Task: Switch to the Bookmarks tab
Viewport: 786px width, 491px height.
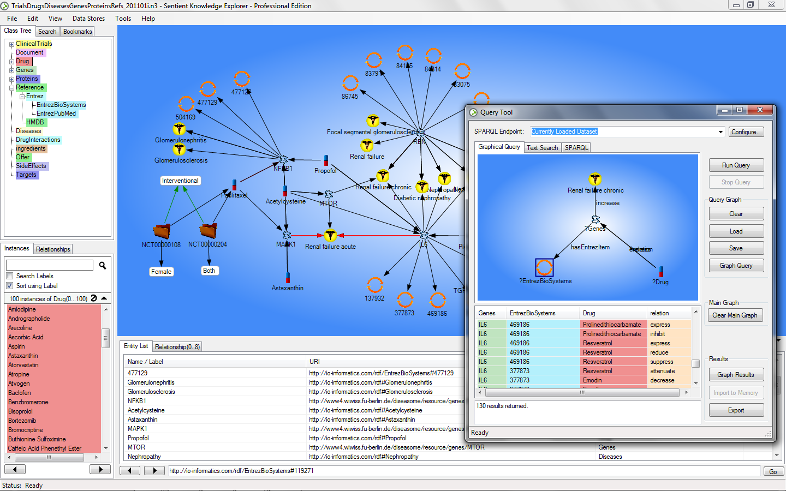Action: pyautogui.click(x=78, y=32)
